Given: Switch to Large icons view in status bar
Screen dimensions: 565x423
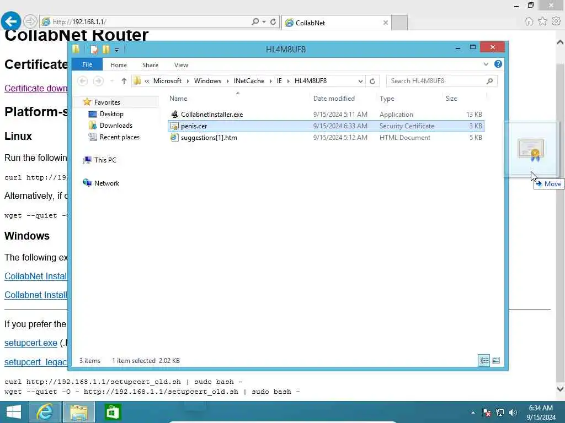Looking at the screenshot, I should point(496,360).
